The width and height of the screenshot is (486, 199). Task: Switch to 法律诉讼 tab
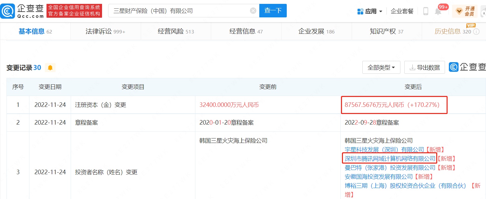(x=105, y=31)
